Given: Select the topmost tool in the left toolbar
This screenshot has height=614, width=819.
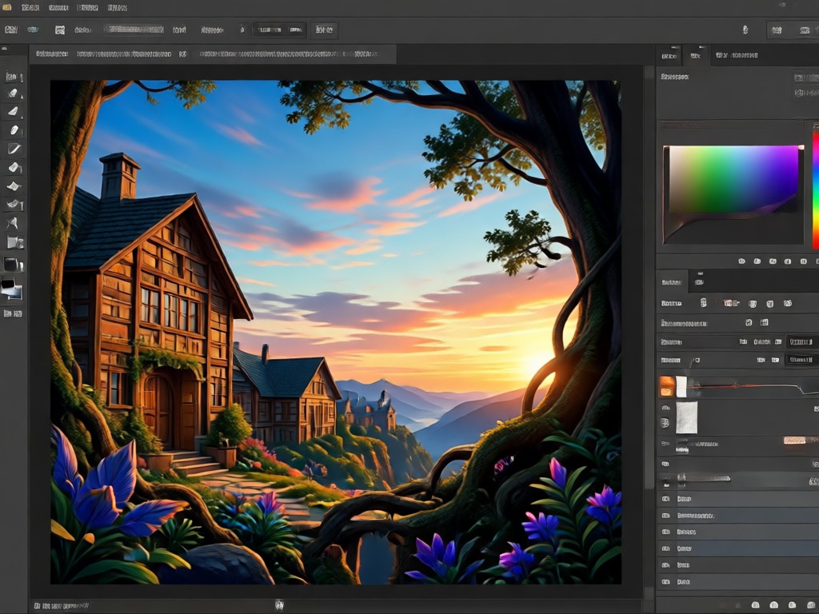Looking at the screenshot, I should click(14, 78).
